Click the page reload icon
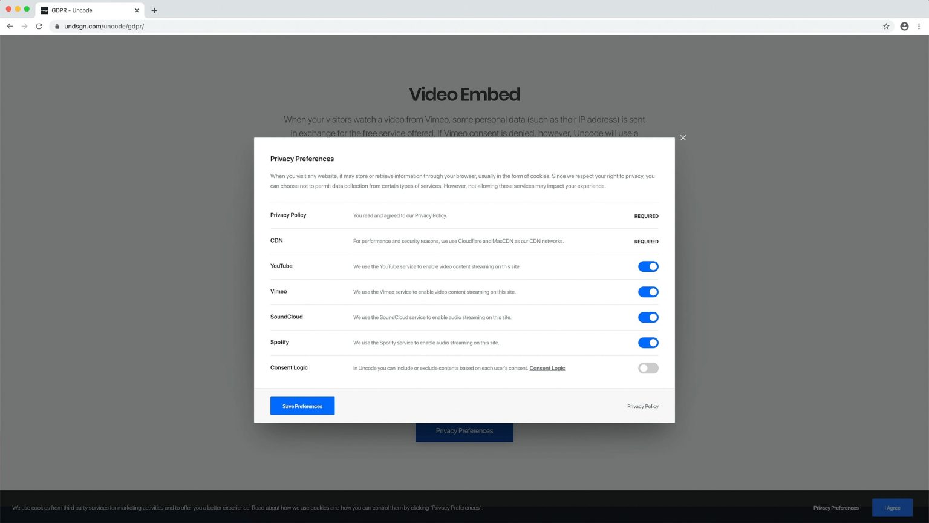 coord(39,26)
